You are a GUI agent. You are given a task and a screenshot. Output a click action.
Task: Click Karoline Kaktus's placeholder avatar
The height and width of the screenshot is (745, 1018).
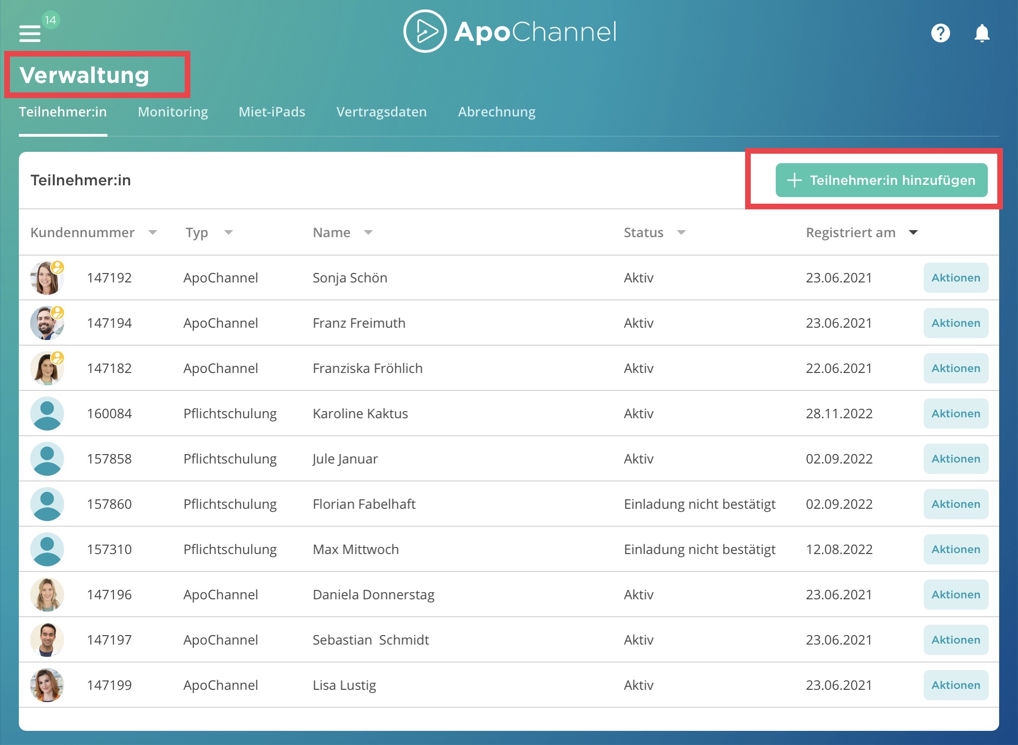pyautogui.click(x=47, y=414)
